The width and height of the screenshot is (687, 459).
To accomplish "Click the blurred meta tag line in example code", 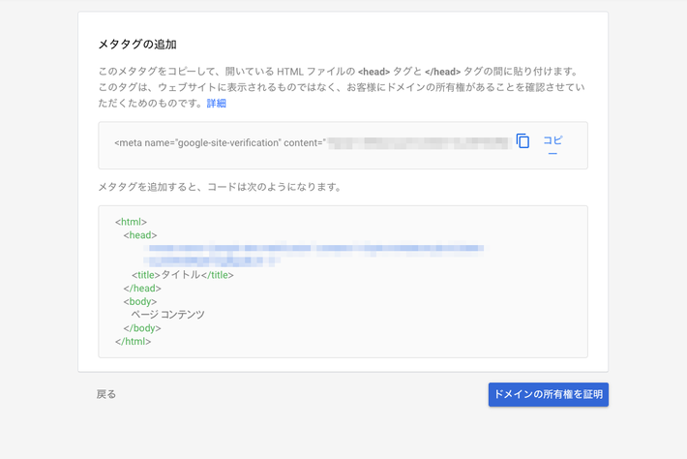I will click(314, 255).
